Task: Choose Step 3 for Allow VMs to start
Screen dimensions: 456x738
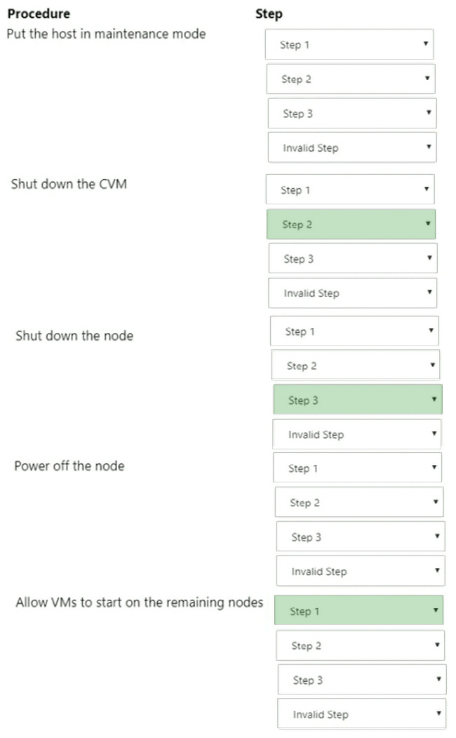Action: tap(362, 680)
